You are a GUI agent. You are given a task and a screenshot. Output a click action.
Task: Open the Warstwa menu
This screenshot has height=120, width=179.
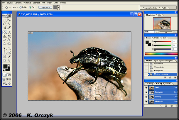pyautogui.click(x=27, y=2)
